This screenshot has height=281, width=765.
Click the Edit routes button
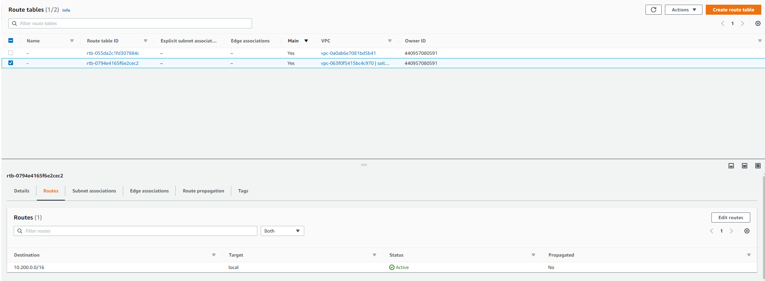(731, 218)
